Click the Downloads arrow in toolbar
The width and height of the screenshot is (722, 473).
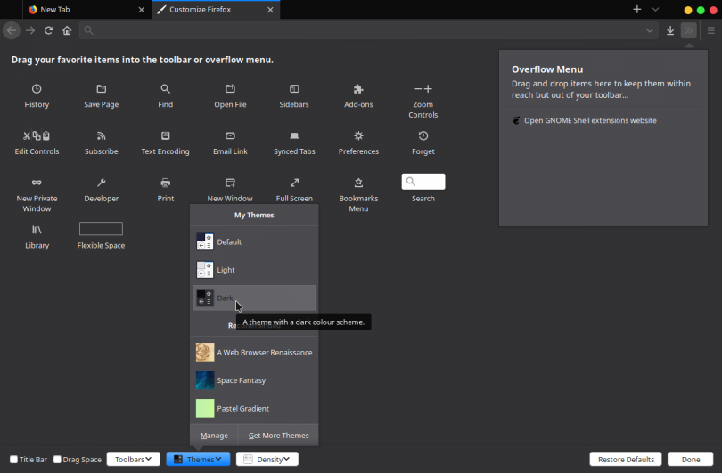(670, 30)
